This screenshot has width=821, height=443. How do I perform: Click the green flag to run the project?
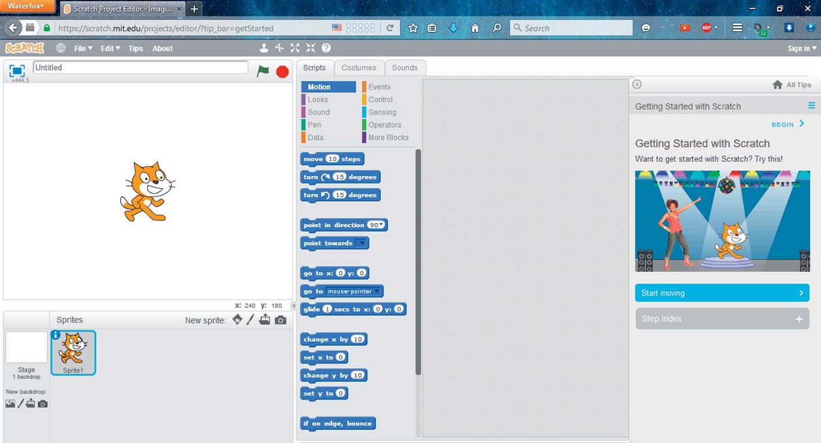[x=263, y=71]
